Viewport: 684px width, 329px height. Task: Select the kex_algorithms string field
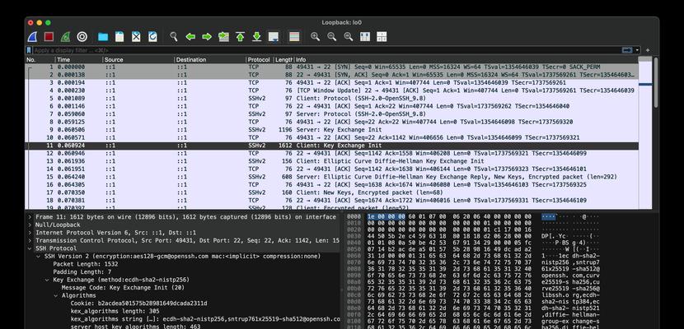205,319
